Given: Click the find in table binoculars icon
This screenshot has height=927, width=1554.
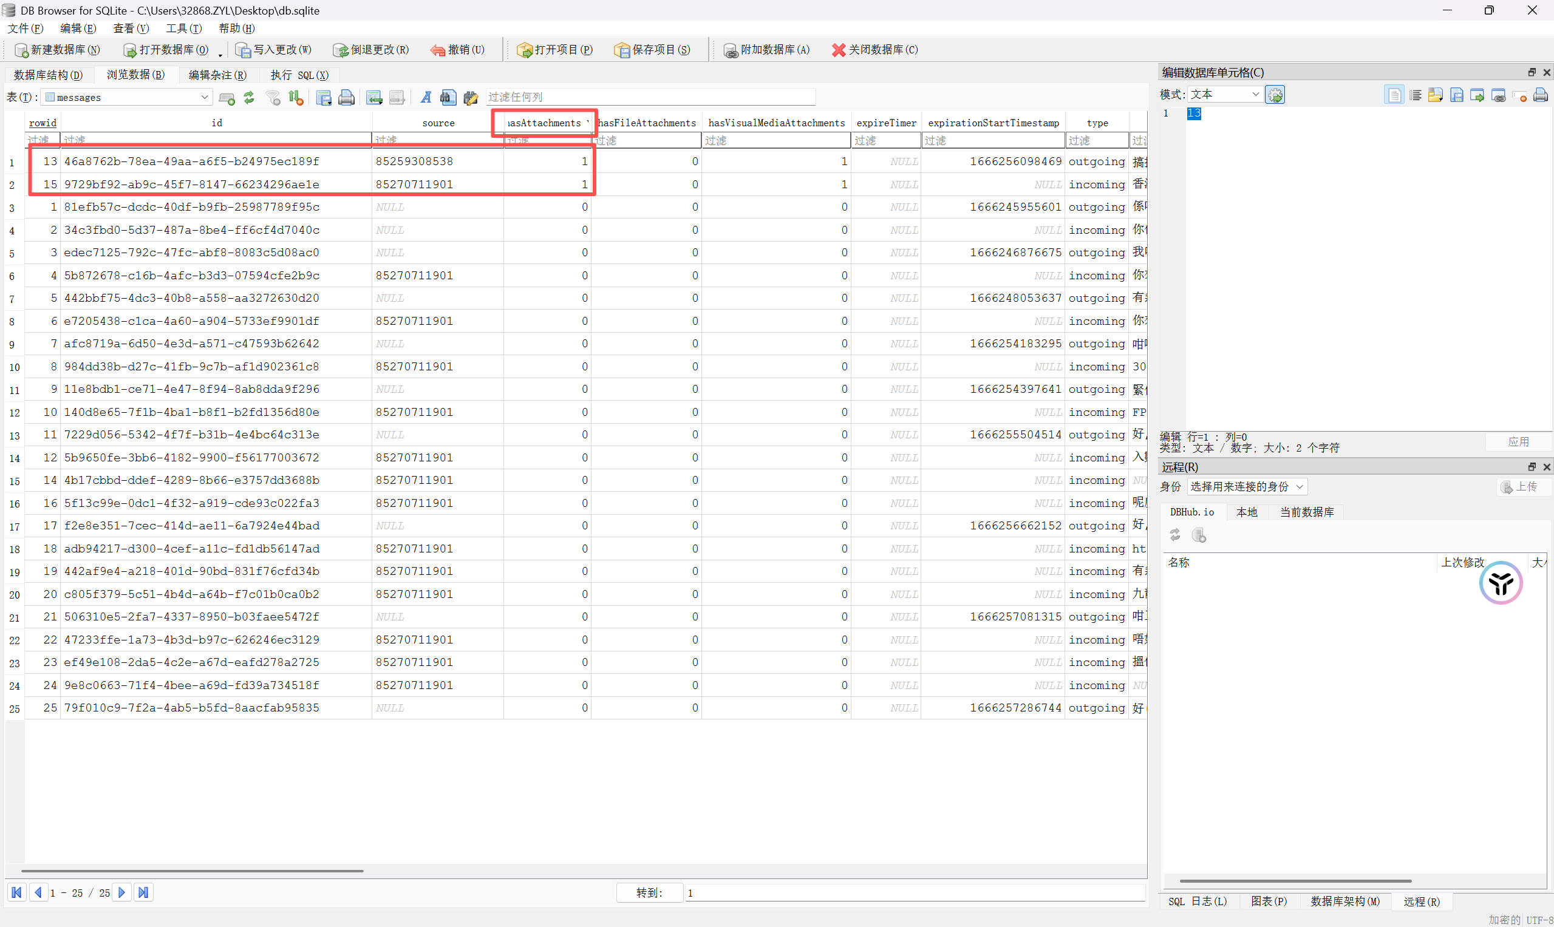Looking at the screenshot, I should pos(448,98).
